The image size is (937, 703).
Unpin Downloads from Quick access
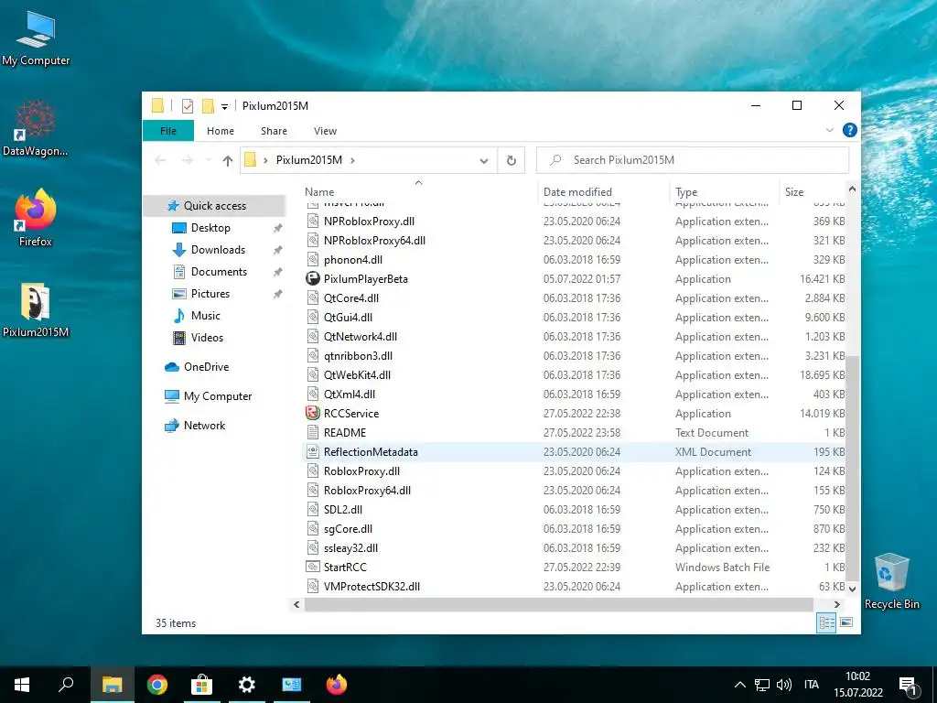click(277, 250)
